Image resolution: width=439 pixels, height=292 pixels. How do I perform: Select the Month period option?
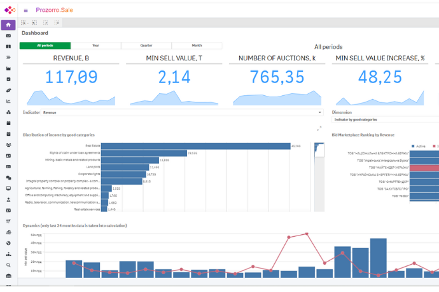[197, 46]
